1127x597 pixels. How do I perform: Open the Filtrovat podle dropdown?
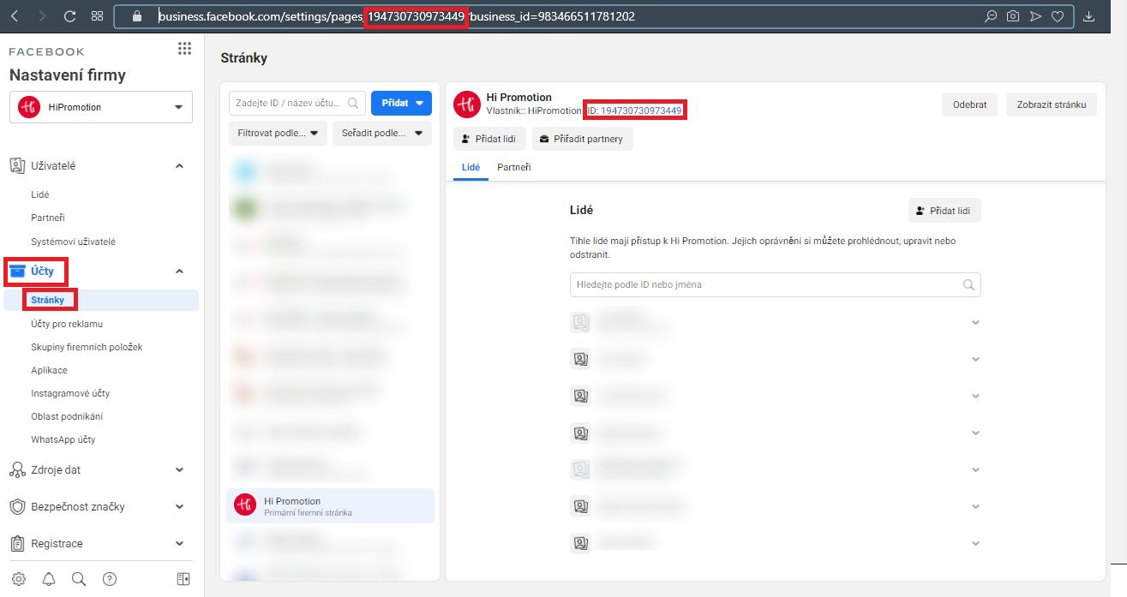click(x=278, y=133)
